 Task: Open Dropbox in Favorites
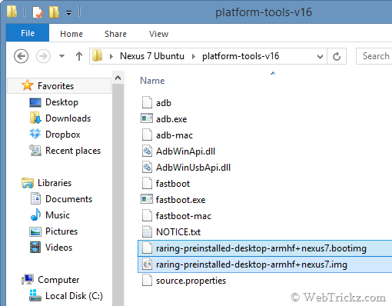coord(63,135)
